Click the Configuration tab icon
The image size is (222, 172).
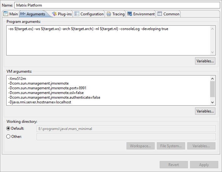click(77, 14)
